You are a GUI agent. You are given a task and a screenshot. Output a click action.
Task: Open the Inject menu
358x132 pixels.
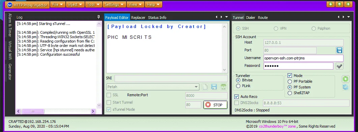(x=76, y=5)
